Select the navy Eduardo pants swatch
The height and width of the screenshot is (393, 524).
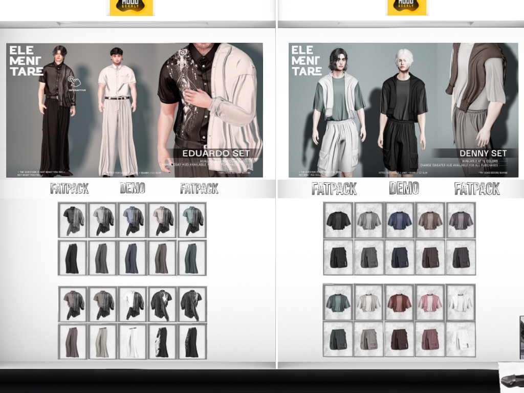coord(133,258)
